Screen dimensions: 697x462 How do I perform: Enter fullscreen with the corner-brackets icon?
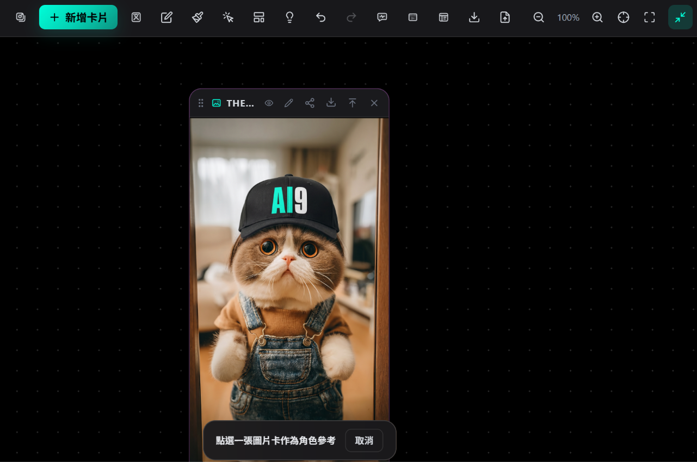[650, 17]
